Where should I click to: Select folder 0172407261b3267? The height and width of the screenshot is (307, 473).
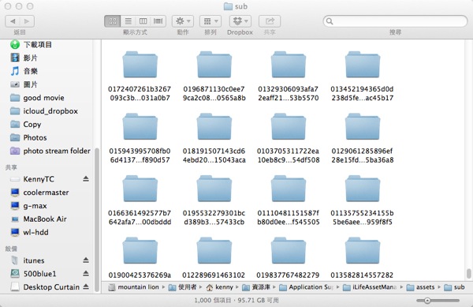140,65
